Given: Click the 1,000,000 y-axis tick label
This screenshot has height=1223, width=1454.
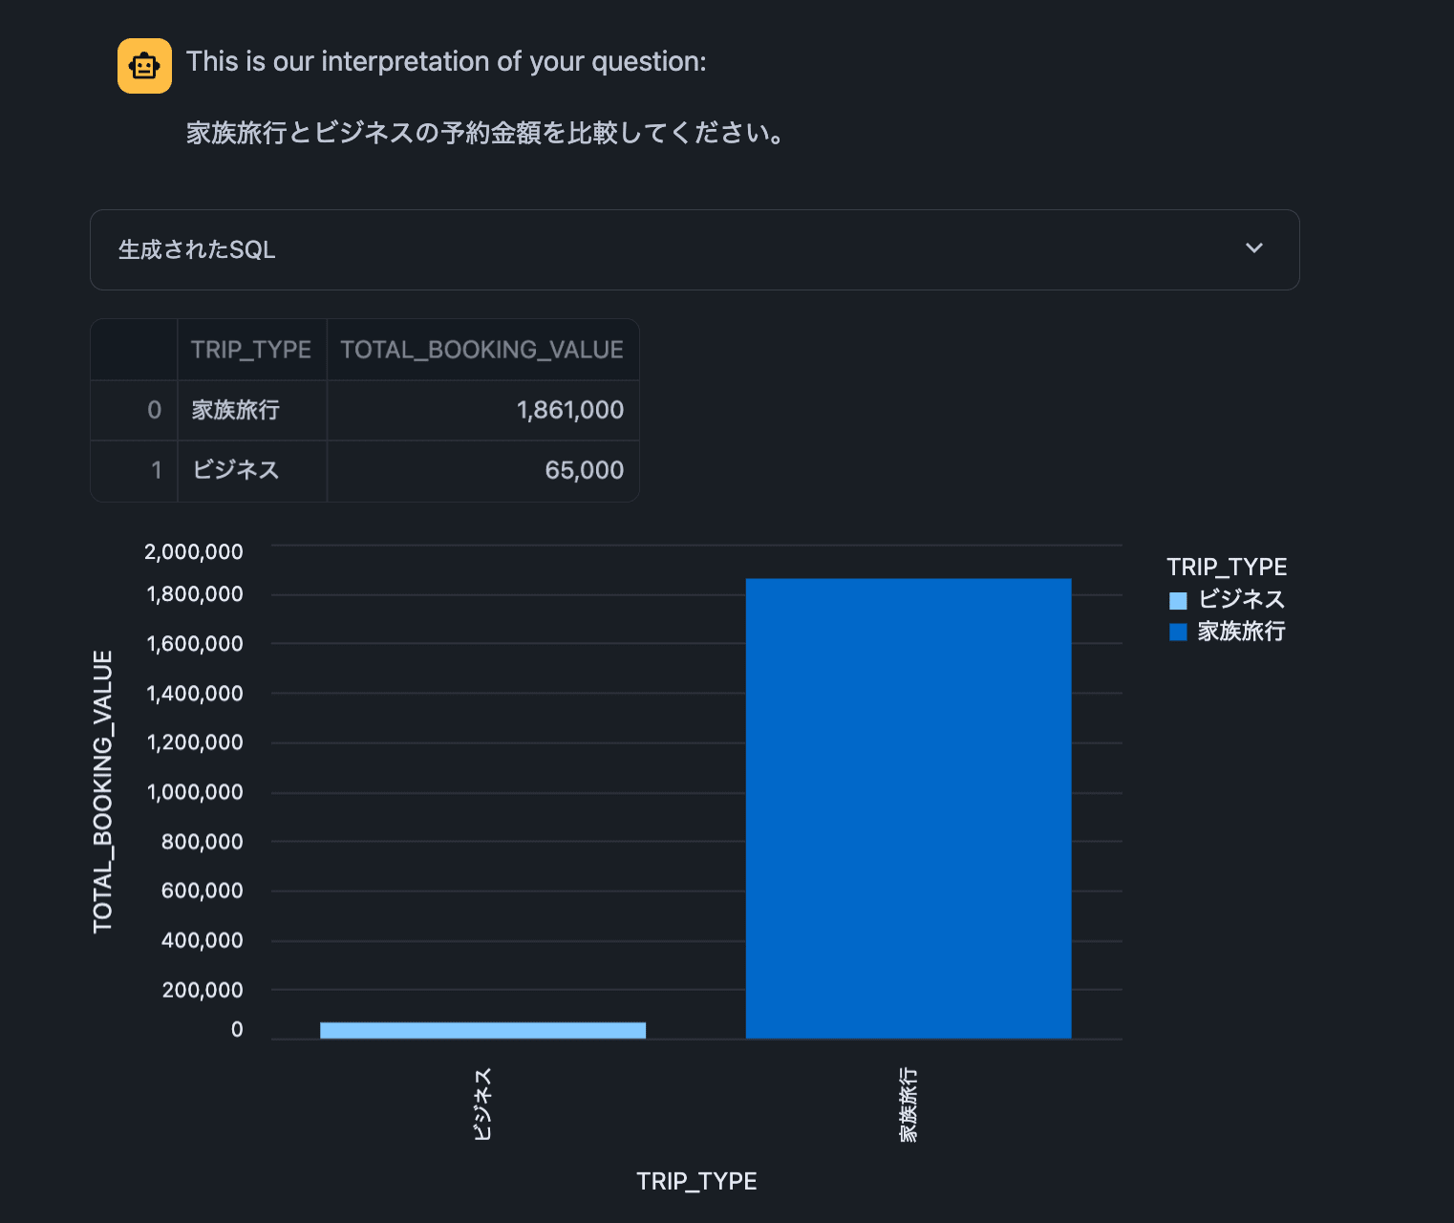Looking at the screenshot, I should pyautogui.click(x=195, y=791).
